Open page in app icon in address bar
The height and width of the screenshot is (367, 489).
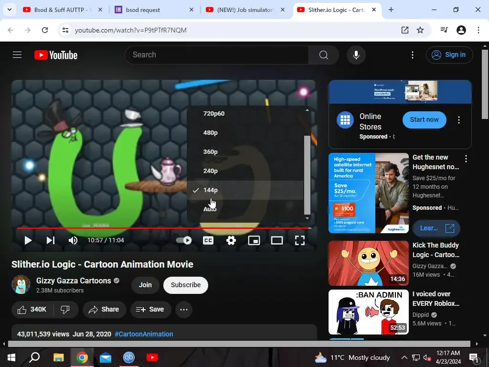click(x=405, y=30)
